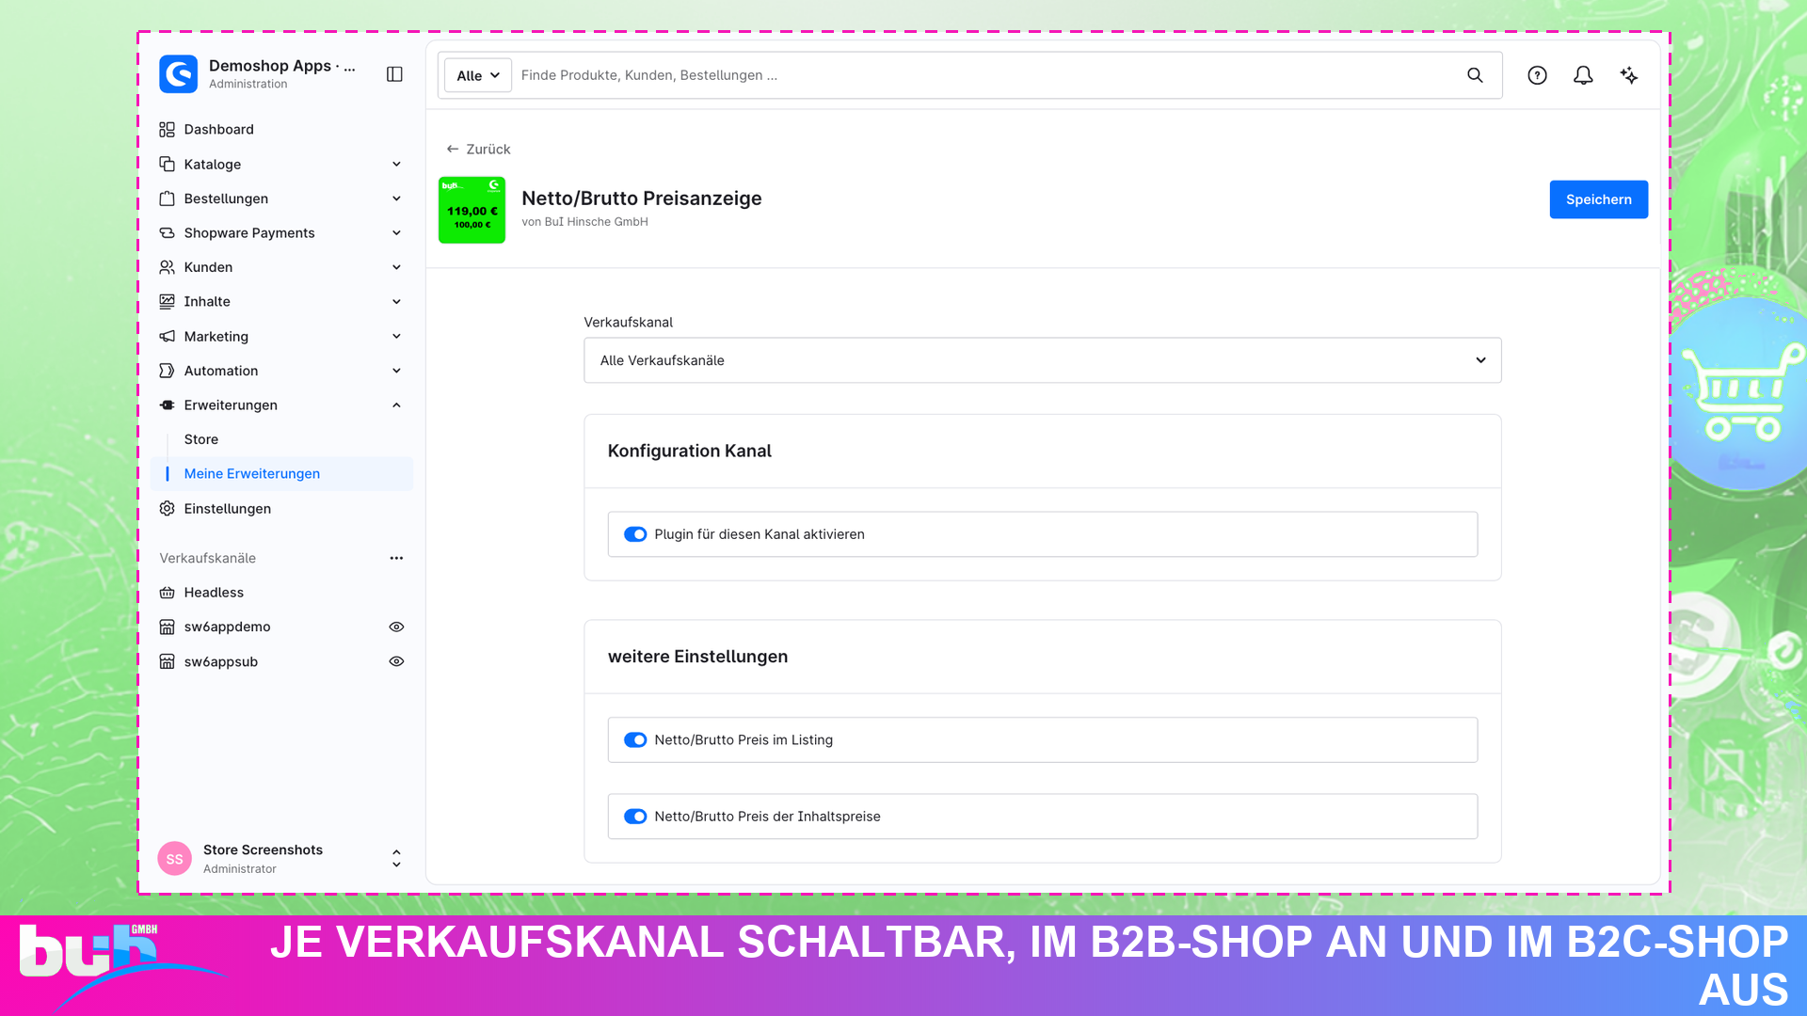Click the Bestellungen label
The width and height of the screenshot is (1807, 1016).
(x=226, y=198)
